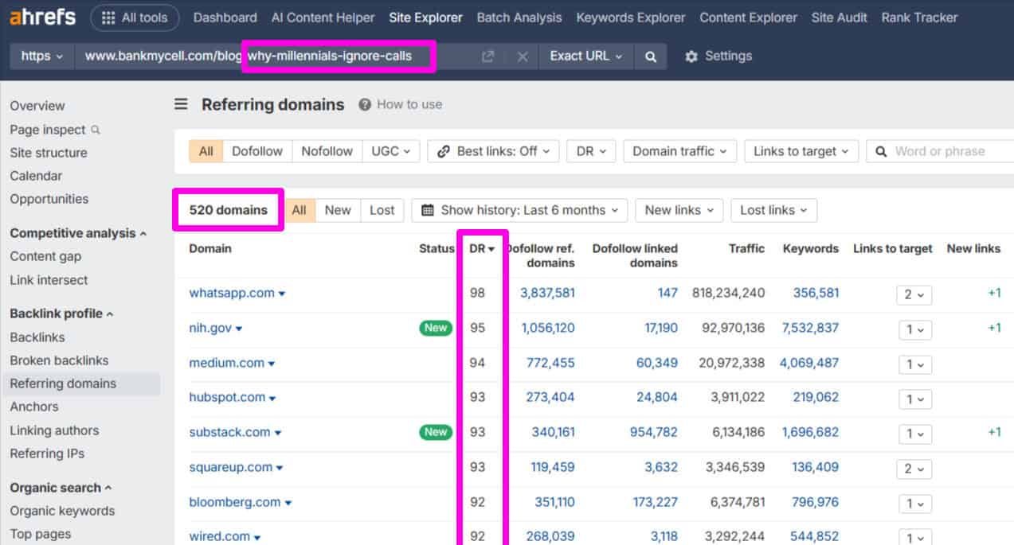1014x545 pixels.
Task: Expand the Domain traffic filter
Action: coord(679,150)
